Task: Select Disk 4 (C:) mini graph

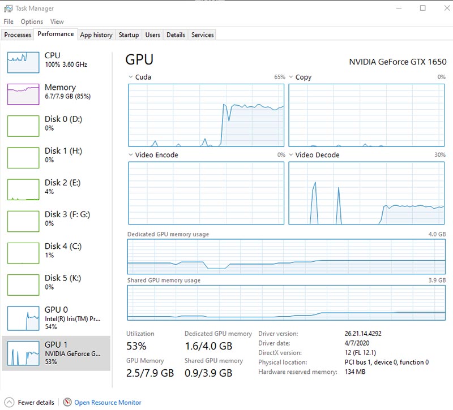Action: point(23,253)
